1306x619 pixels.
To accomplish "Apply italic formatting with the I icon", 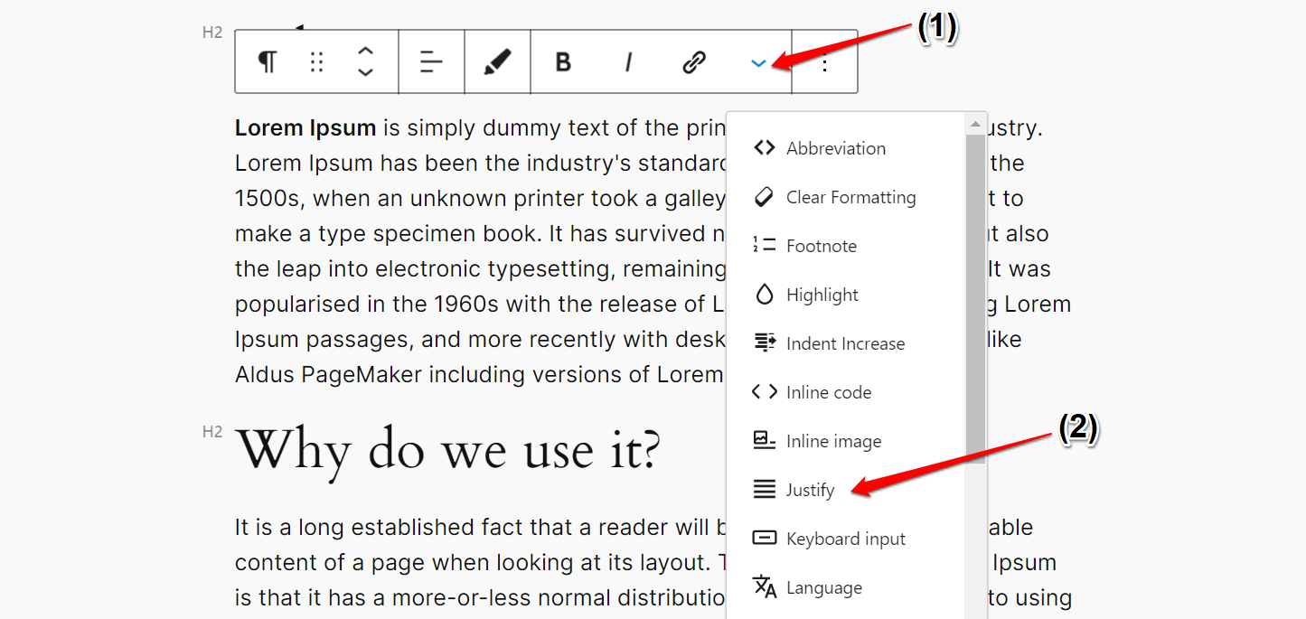I will [627, 61].
